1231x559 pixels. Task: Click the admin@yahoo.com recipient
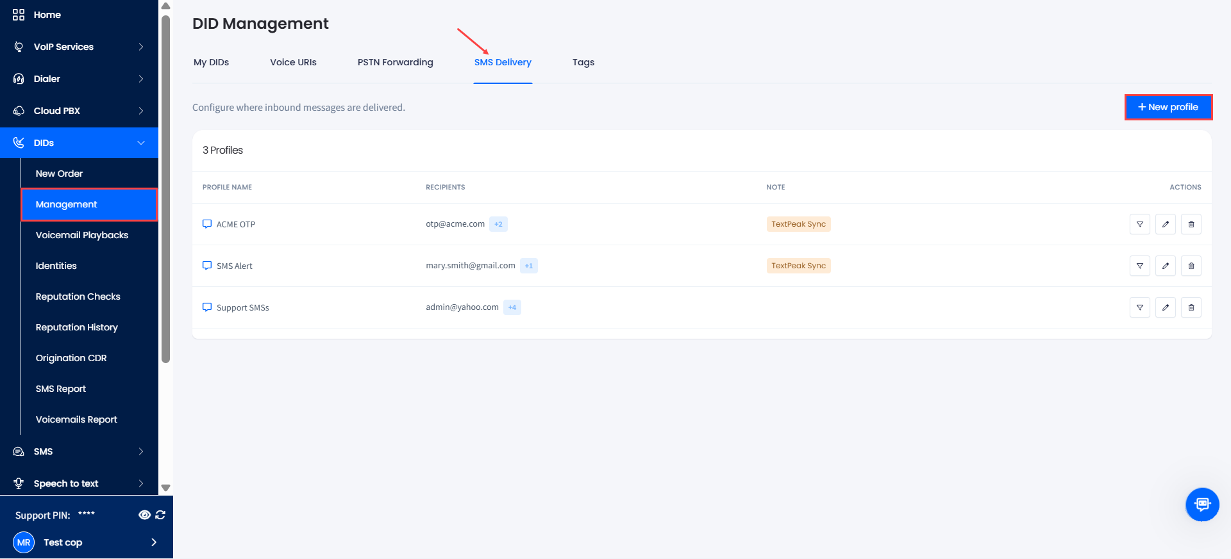tap(462, 307)
